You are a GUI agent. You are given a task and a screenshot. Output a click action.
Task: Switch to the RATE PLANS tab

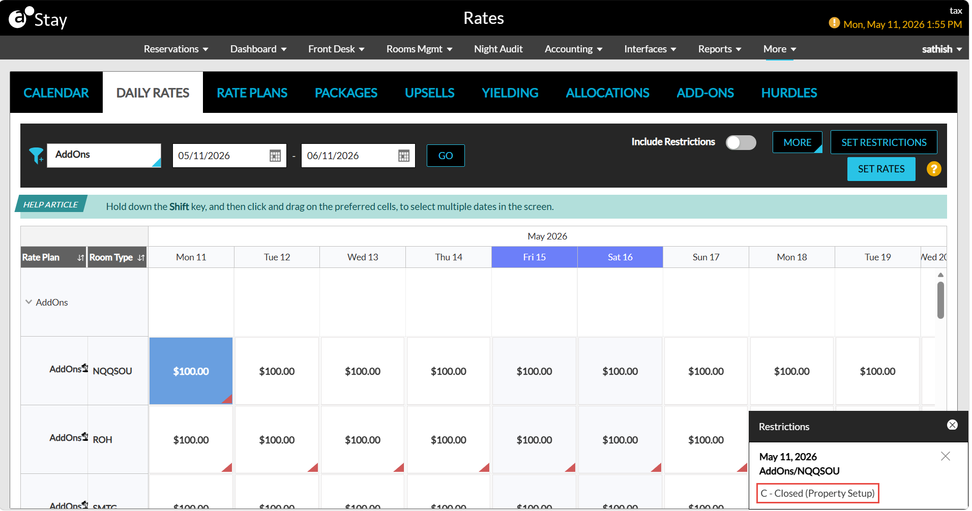click(252, 93)
